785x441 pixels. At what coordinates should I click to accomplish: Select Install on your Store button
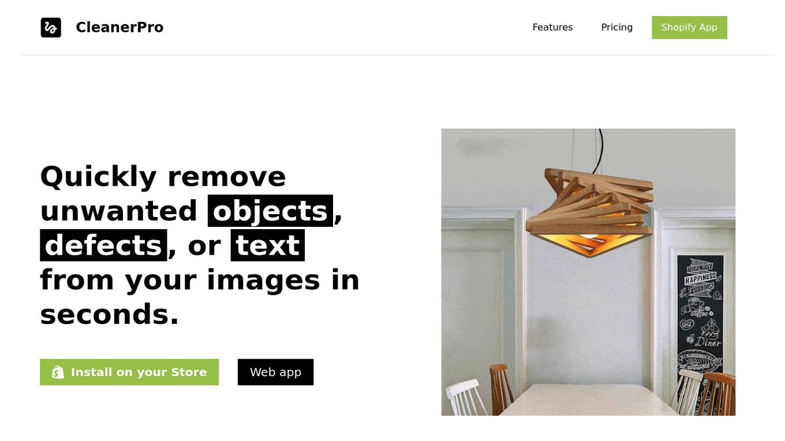tap(129, 372)
